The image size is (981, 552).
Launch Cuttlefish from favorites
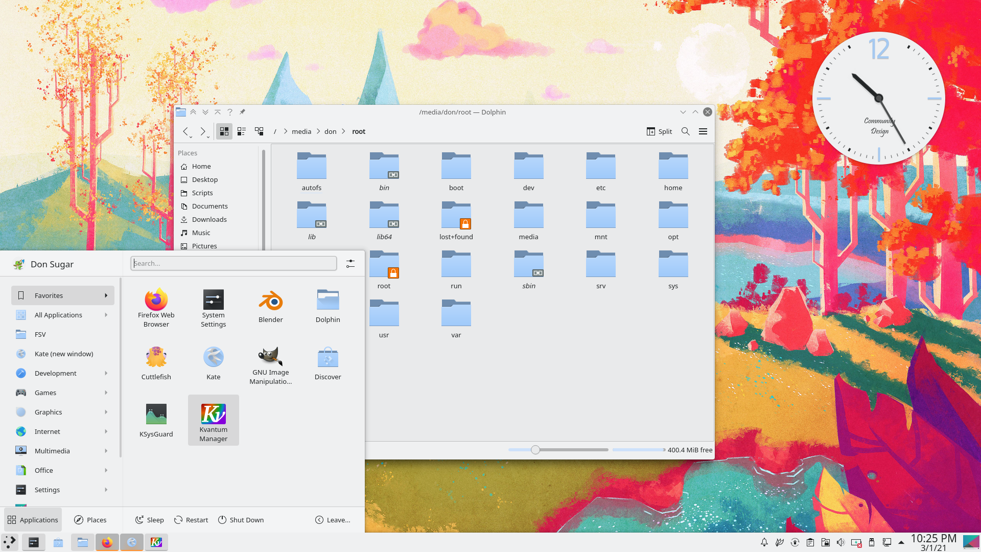click(x=156, y=363)
